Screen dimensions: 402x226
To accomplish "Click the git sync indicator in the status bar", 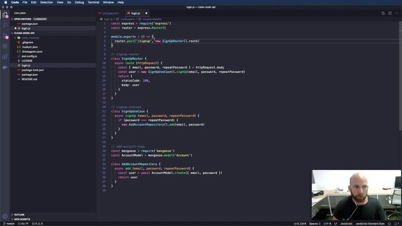I will pos(23,223).
